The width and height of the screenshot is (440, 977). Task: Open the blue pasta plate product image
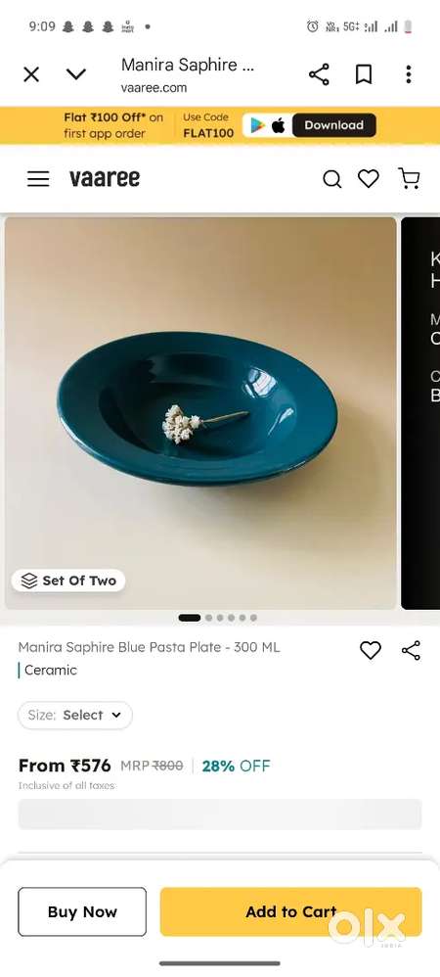(x=200, y=413)
